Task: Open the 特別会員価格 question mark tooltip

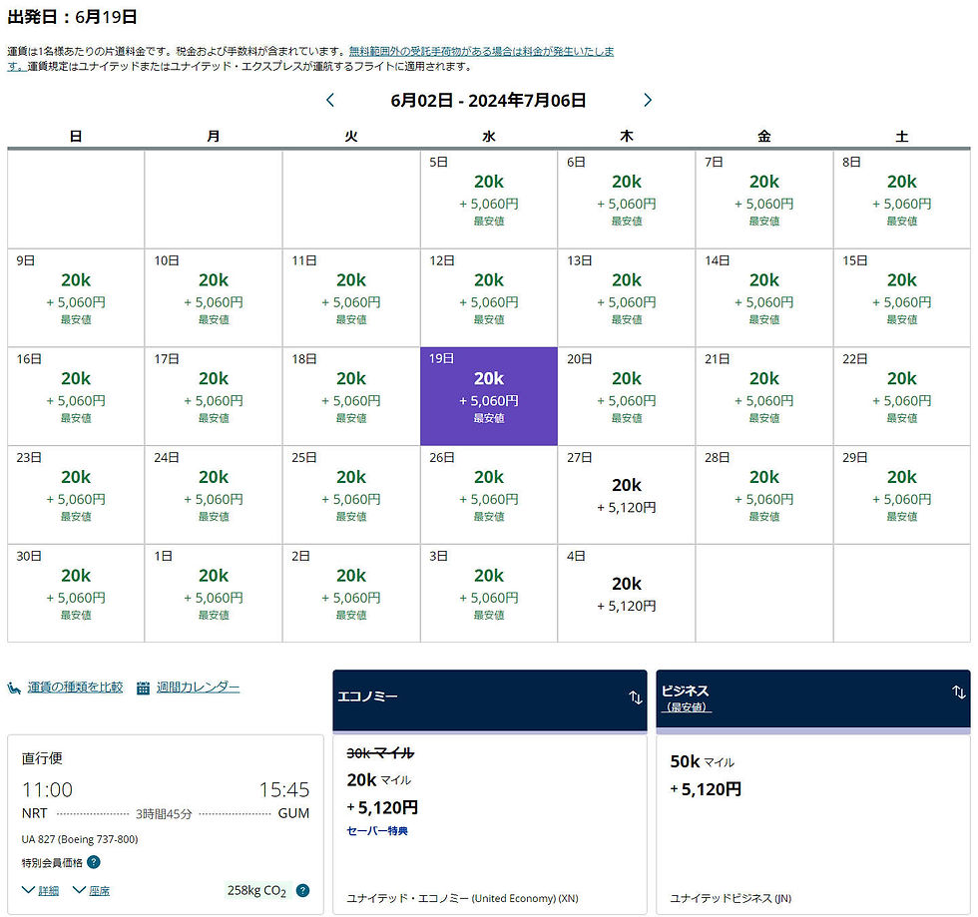Action: 94,862
